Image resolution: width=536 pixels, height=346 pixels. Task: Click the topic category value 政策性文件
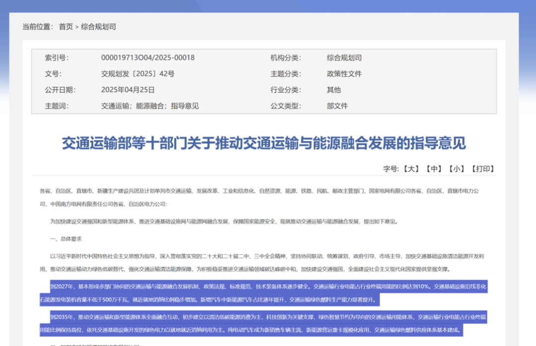(344, 74)
